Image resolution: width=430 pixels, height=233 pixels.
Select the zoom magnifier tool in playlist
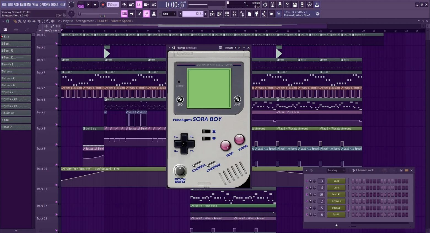click(48, 21)
